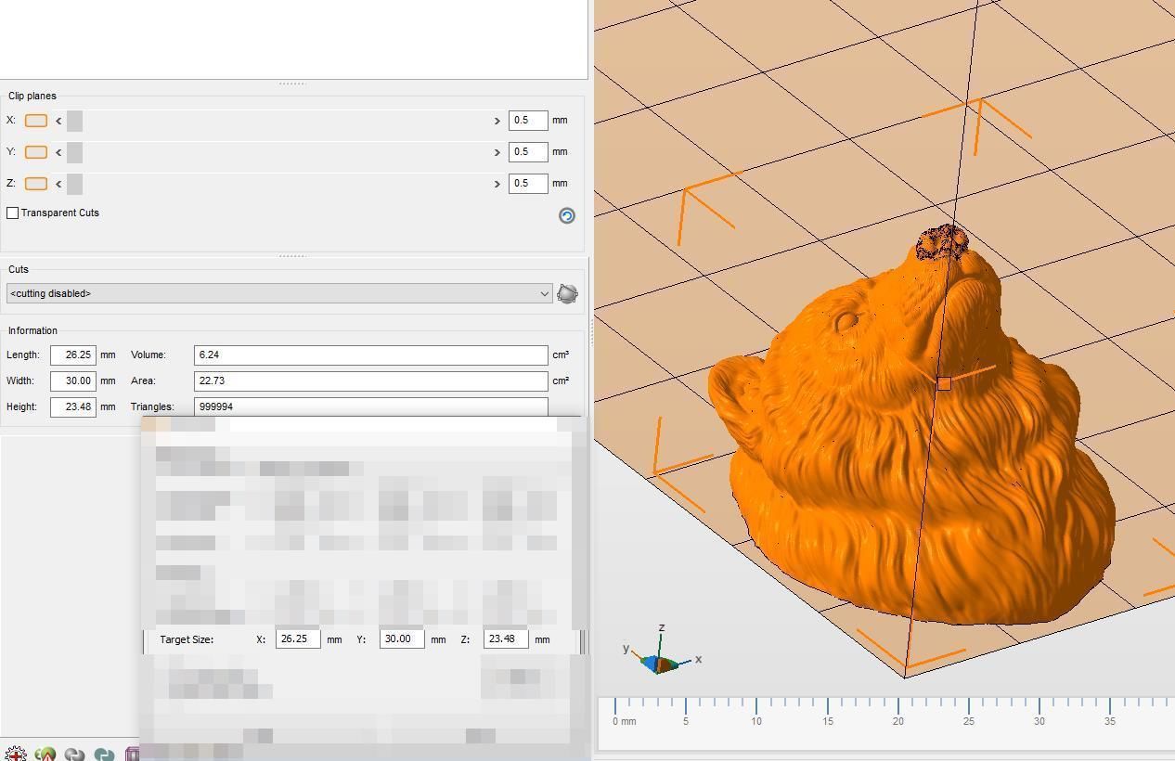This screenshot has width=1175, height=761.
Task: Open the cutting disabled dropdown
Action: [279, 293]
